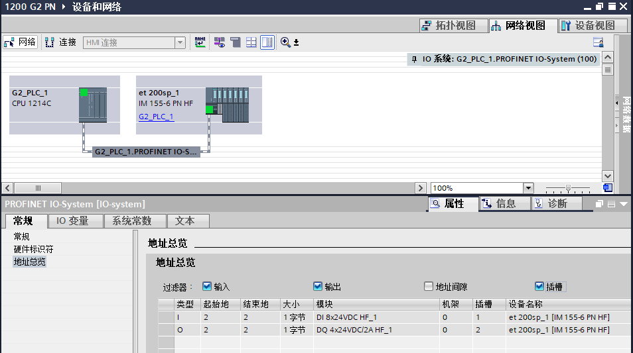Click the 网络 (Network) toolbar button
The height and width of the screenshot is (353, 633).
[20, 42]
